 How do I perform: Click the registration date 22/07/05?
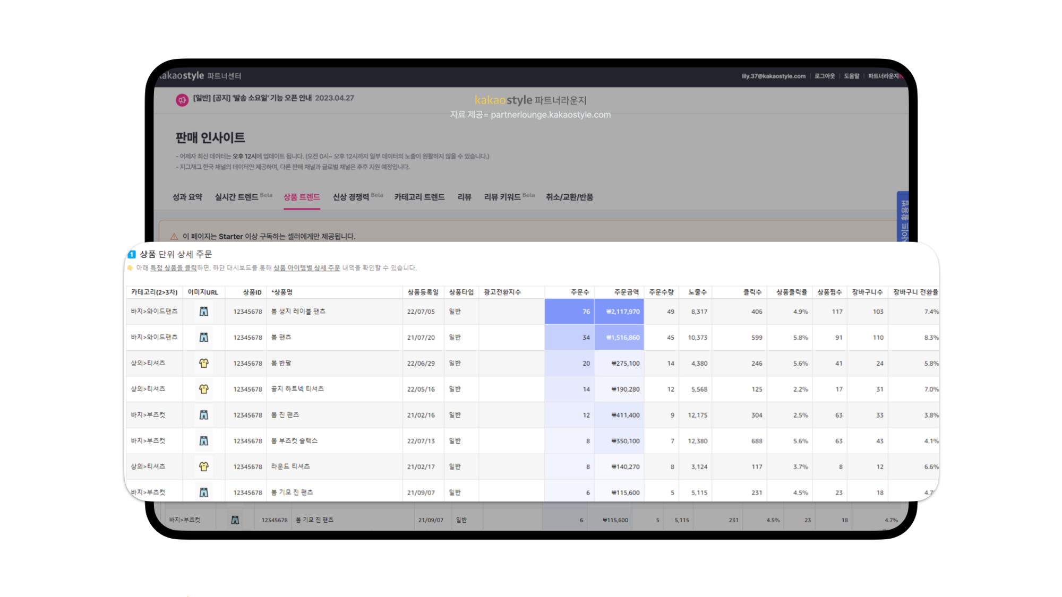(421, 312)
